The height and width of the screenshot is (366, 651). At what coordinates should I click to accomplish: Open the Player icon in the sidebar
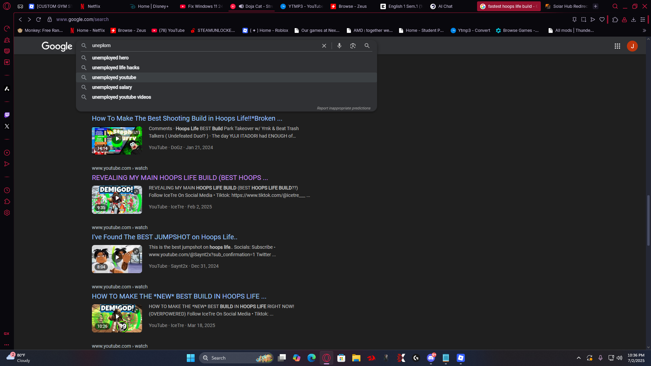coord(7,153)
